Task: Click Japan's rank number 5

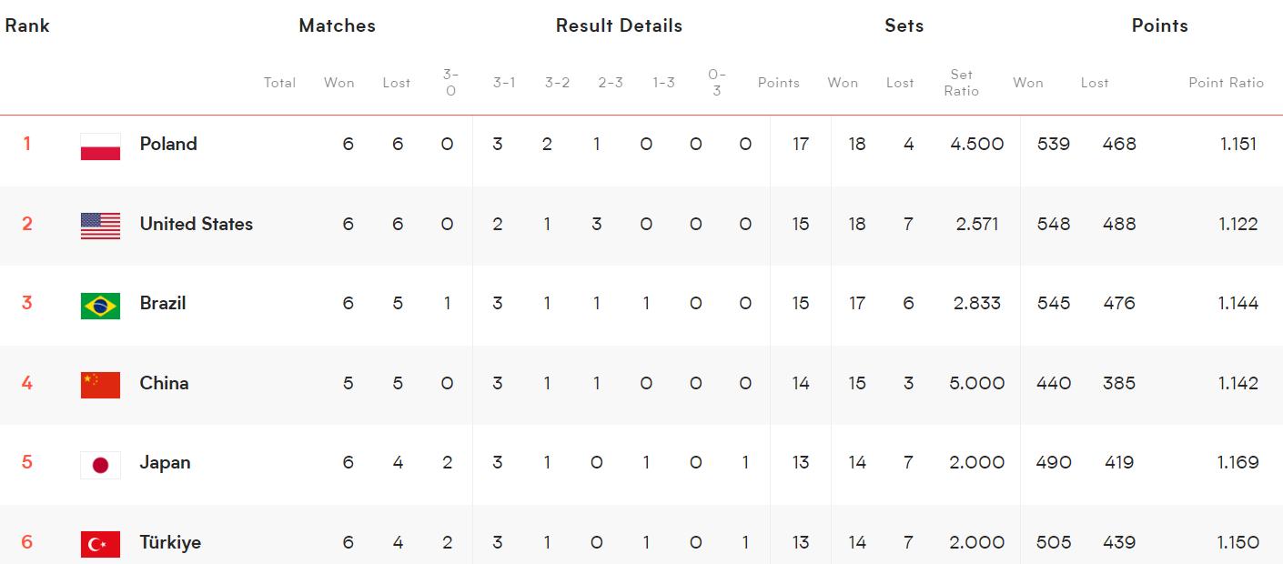Action: click(x=26, y=462)
